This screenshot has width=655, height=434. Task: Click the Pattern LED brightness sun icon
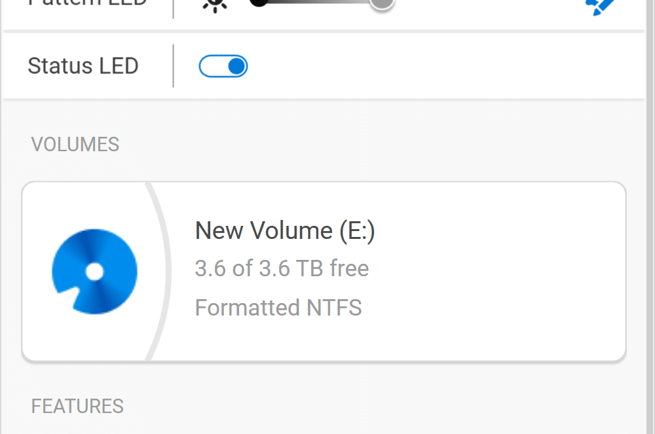[215, 5]
